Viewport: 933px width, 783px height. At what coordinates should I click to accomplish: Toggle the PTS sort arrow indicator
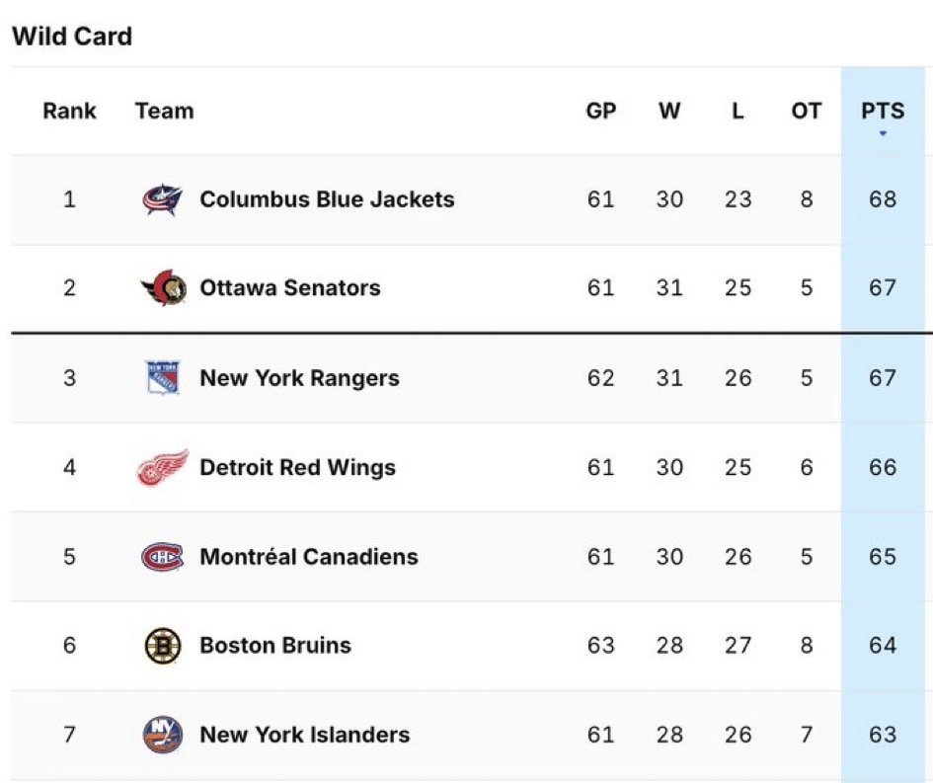(883, 133)
